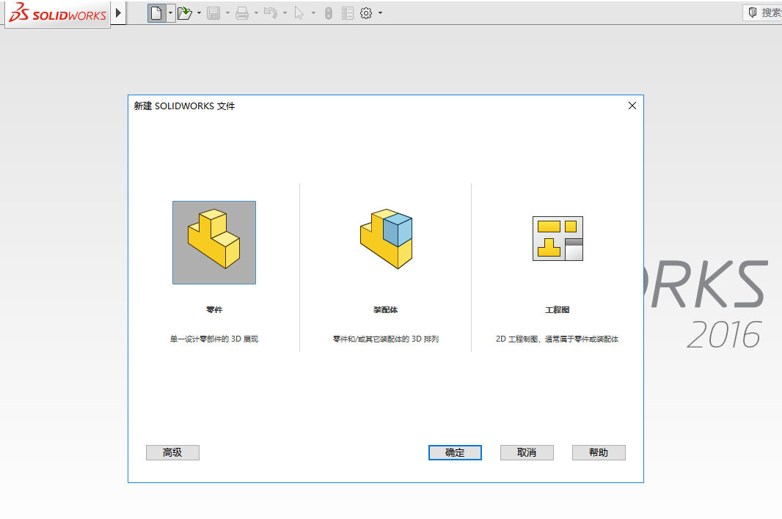Click the Open file folder icon

click(x=185, y=13)
